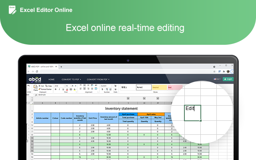Open the EN language dropdown
This screenshot has height=160, width=256.
tap(217, 79)
